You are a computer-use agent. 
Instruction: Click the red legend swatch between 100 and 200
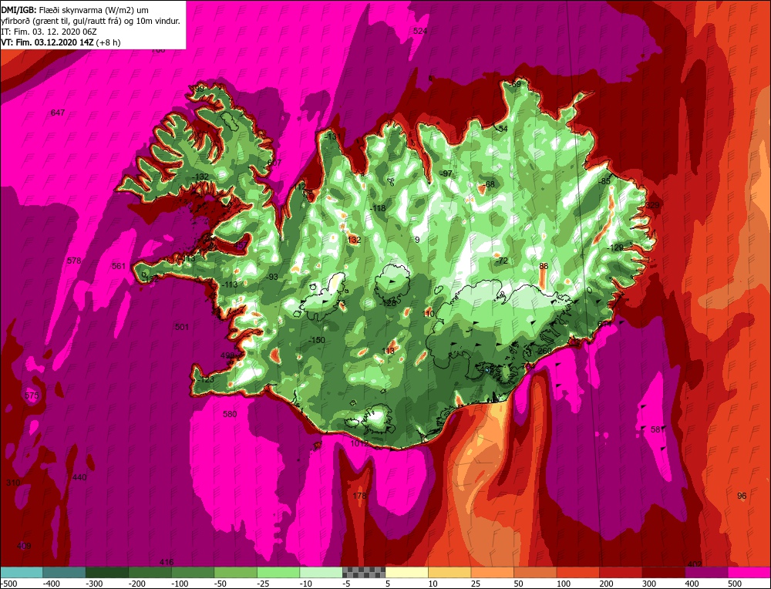pyautogui.click(x=577, y=572)
